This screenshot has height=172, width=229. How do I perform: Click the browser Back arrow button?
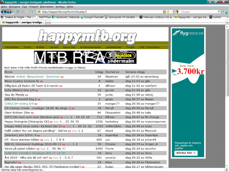click(4, 12)
